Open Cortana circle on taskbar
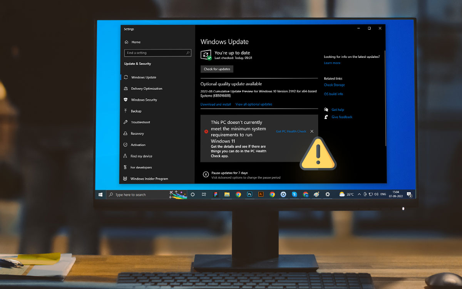The width and height of the screenshot is (462, 289). [193, 195]
